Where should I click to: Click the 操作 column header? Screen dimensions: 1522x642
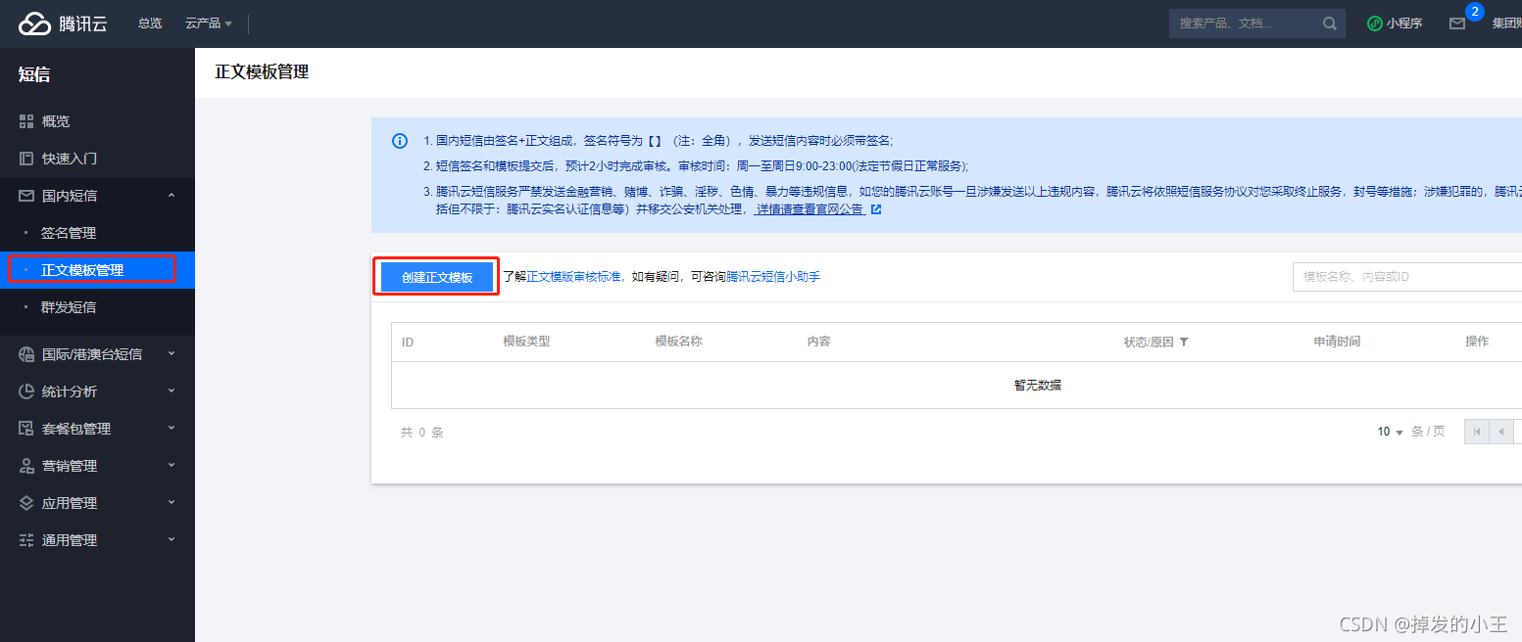point(1477,342)
